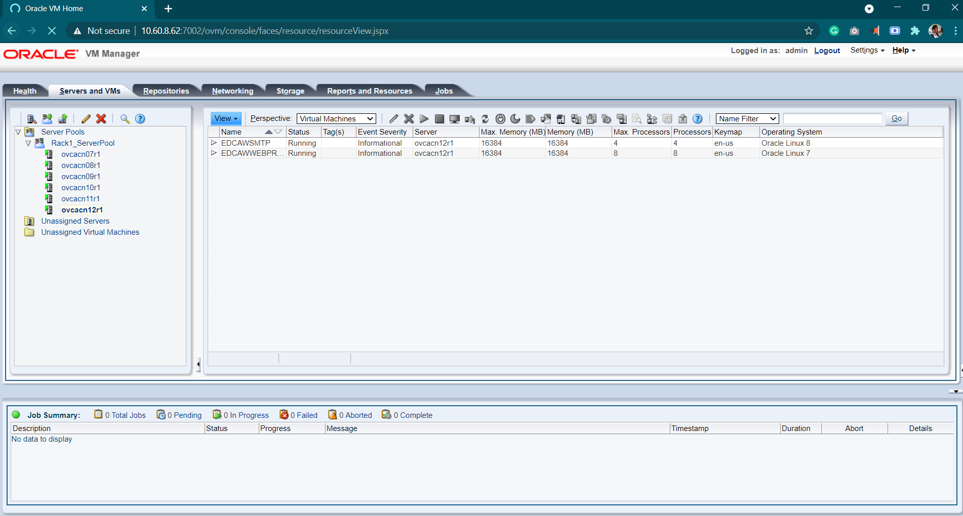The width and height of the screenshot is (963, 516).
Task: Launch the serial console icon
Action: tap(470, 119)
